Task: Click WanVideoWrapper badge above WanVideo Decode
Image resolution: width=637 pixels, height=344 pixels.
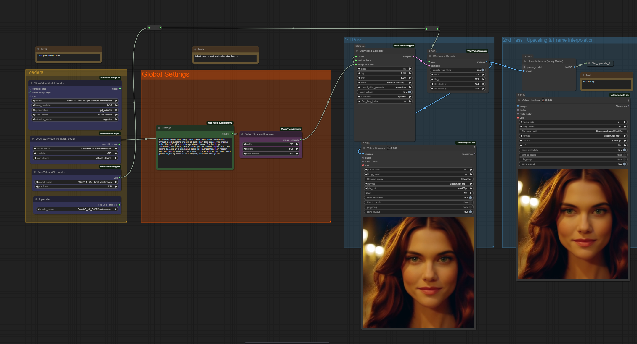Action: [x=477, y=51]
